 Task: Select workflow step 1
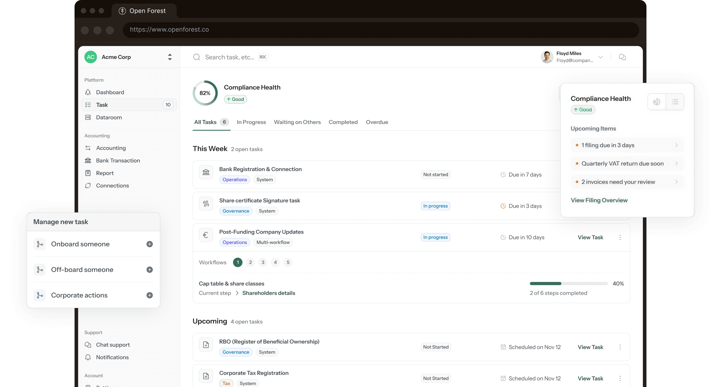238,262
